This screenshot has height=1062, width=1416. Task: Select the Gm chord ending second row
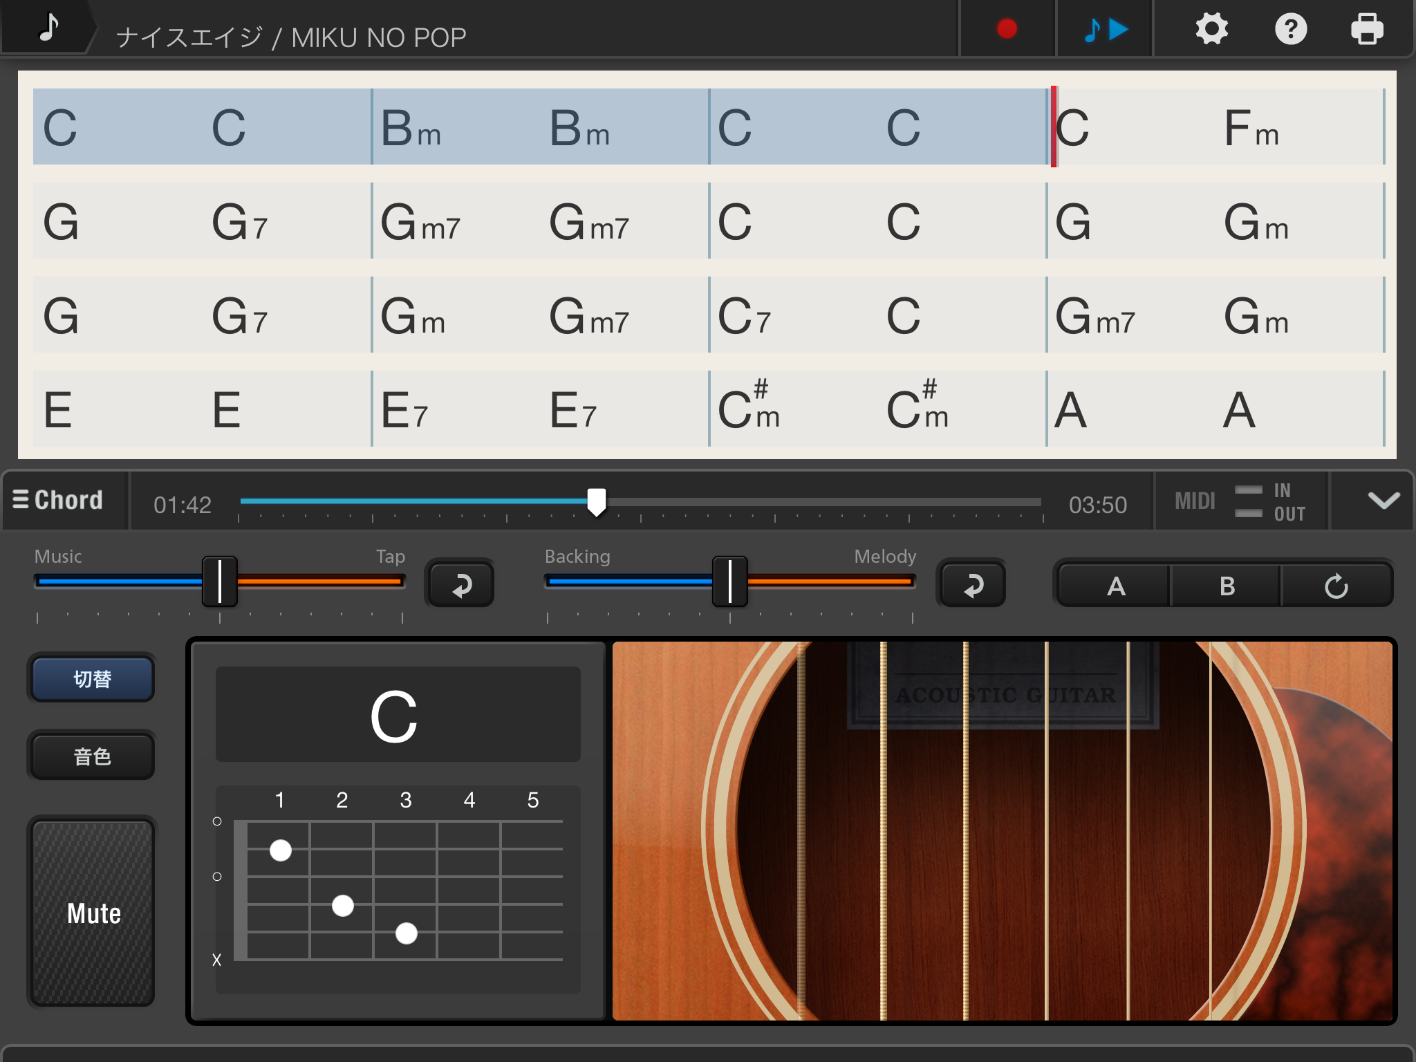1256,223
